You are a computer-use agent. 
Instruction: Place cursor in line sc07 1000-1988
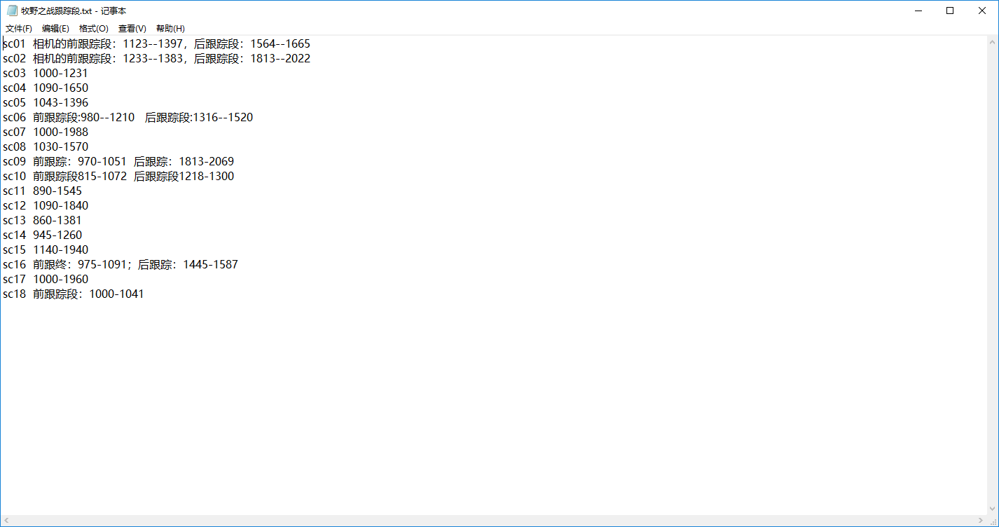[46, 132]
